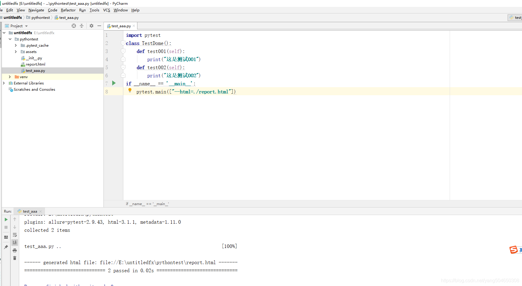Viewport: 522px width, 286px height.
Task: Collapse all in Project panel
Action: [x=82, y=26]
